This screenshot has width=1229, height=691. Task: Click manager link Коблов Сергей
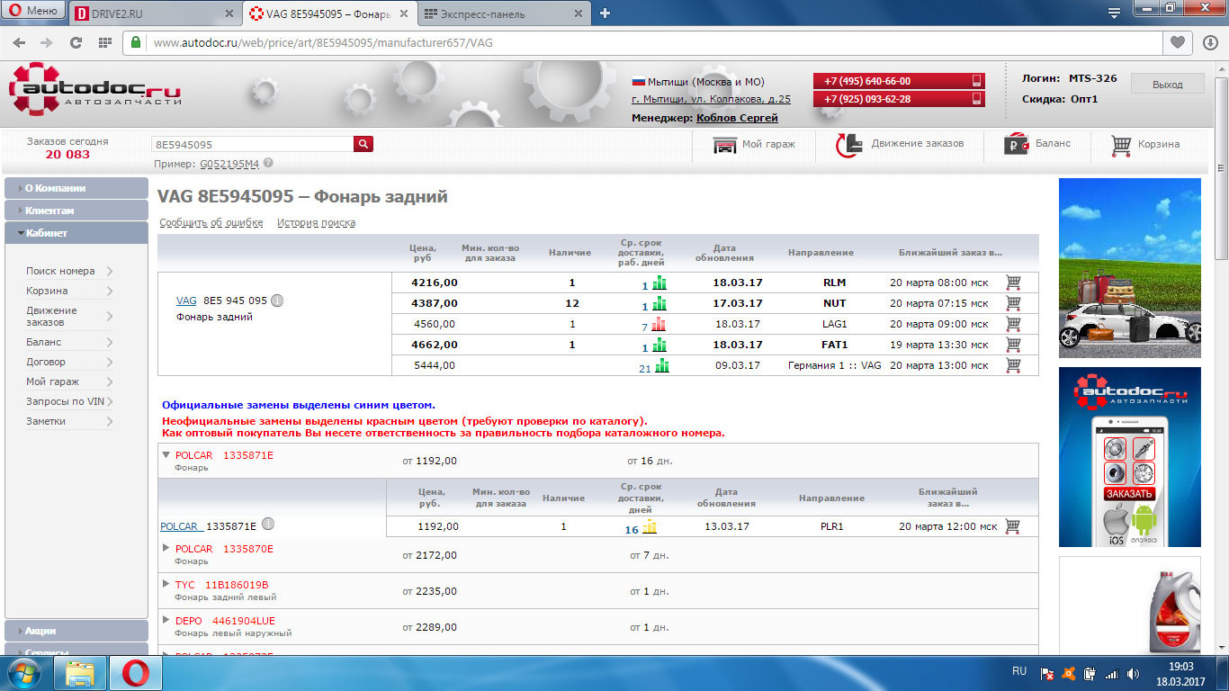pos(737,118)
